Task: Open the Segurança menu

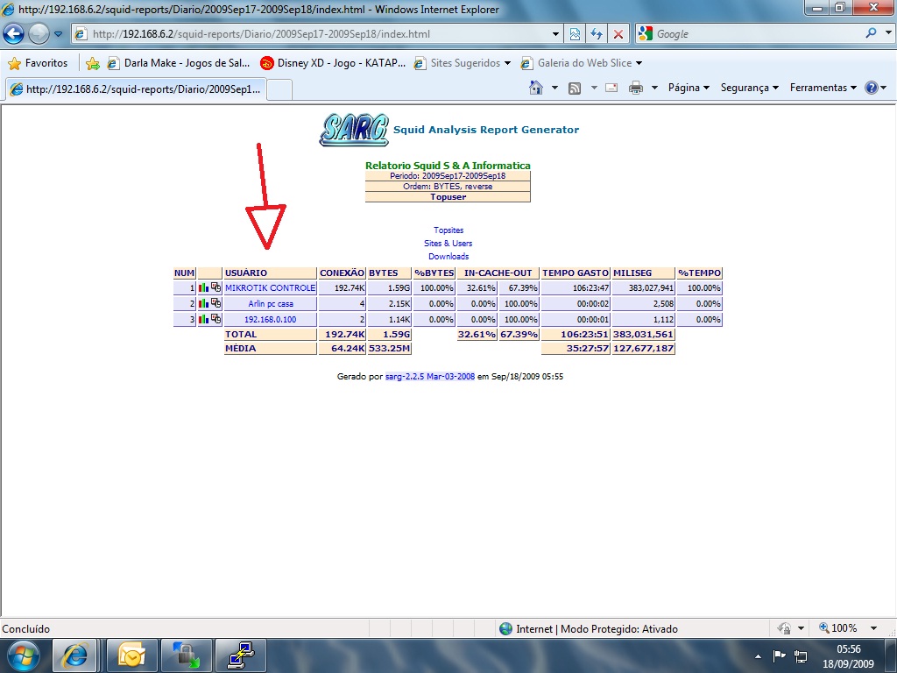Action: click(x=750, y=88)
